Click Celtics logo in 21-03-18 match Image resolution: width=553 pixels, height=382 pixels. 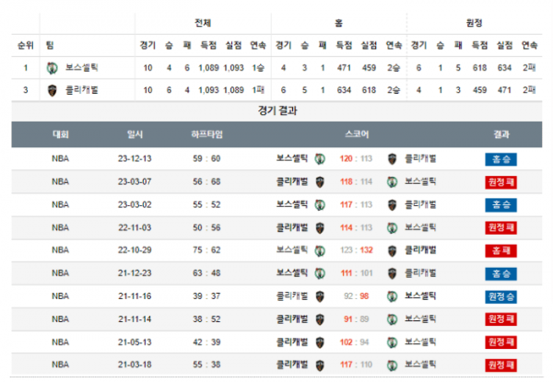[392, 365]
